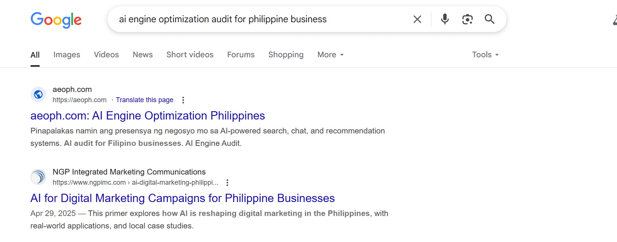Switch to the News tab
The height and width of the screenshot is (242, 617).
pyautogui.click(x=143, y=55)
